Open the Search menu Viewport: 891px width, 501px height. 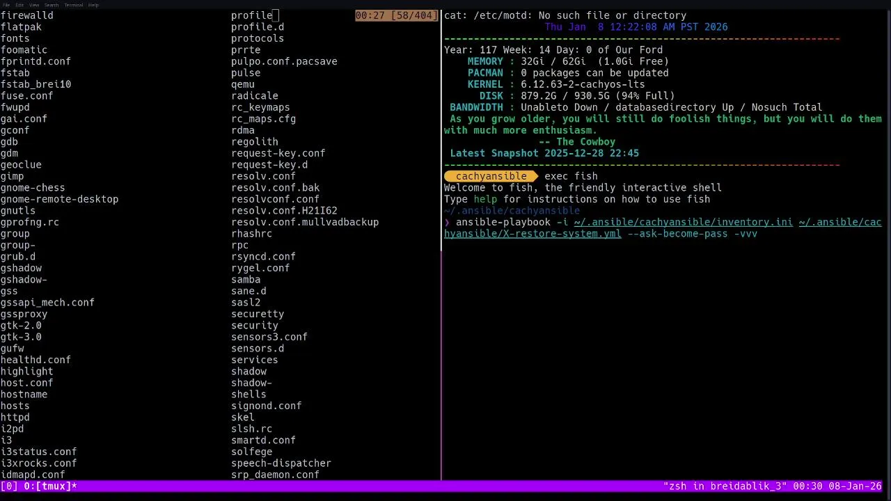[x=52, y=5]
